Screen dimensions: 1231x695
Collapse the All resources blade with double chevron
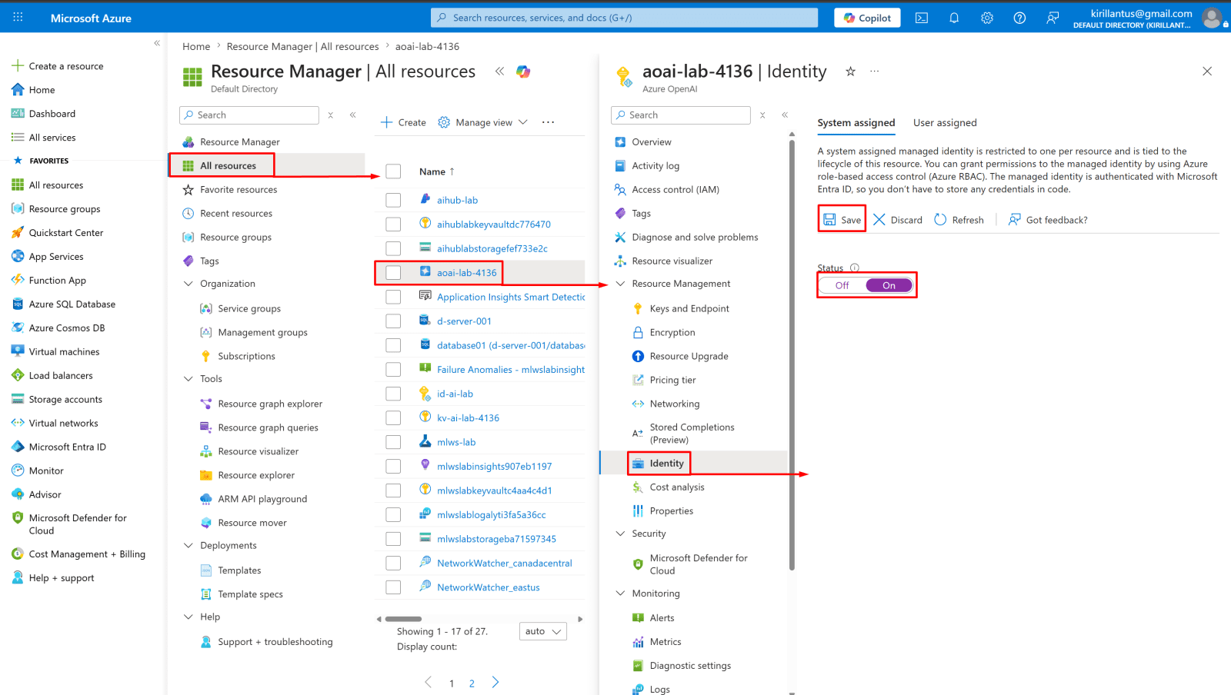499,71
